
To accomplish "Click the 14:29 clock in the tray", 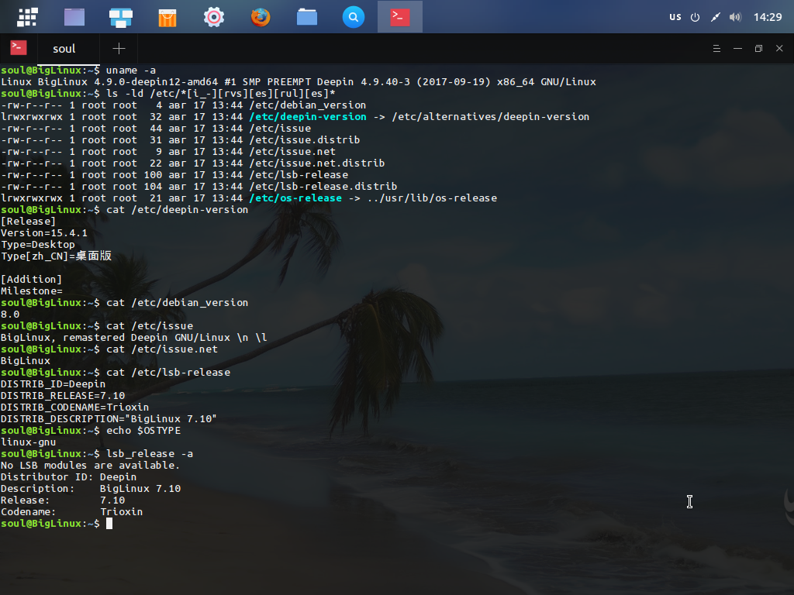I will click(x=768, y=17).
